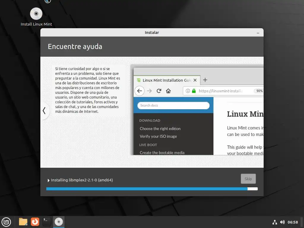
Task: Click the 90% zoom indicator
Action: pyautogui.click(x=259, y=91)
